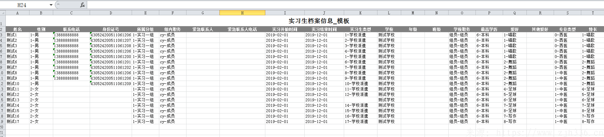Click the ID cell 430524200511061209
This screenshot has height=137, width=604.
click(x=111, y=83)
